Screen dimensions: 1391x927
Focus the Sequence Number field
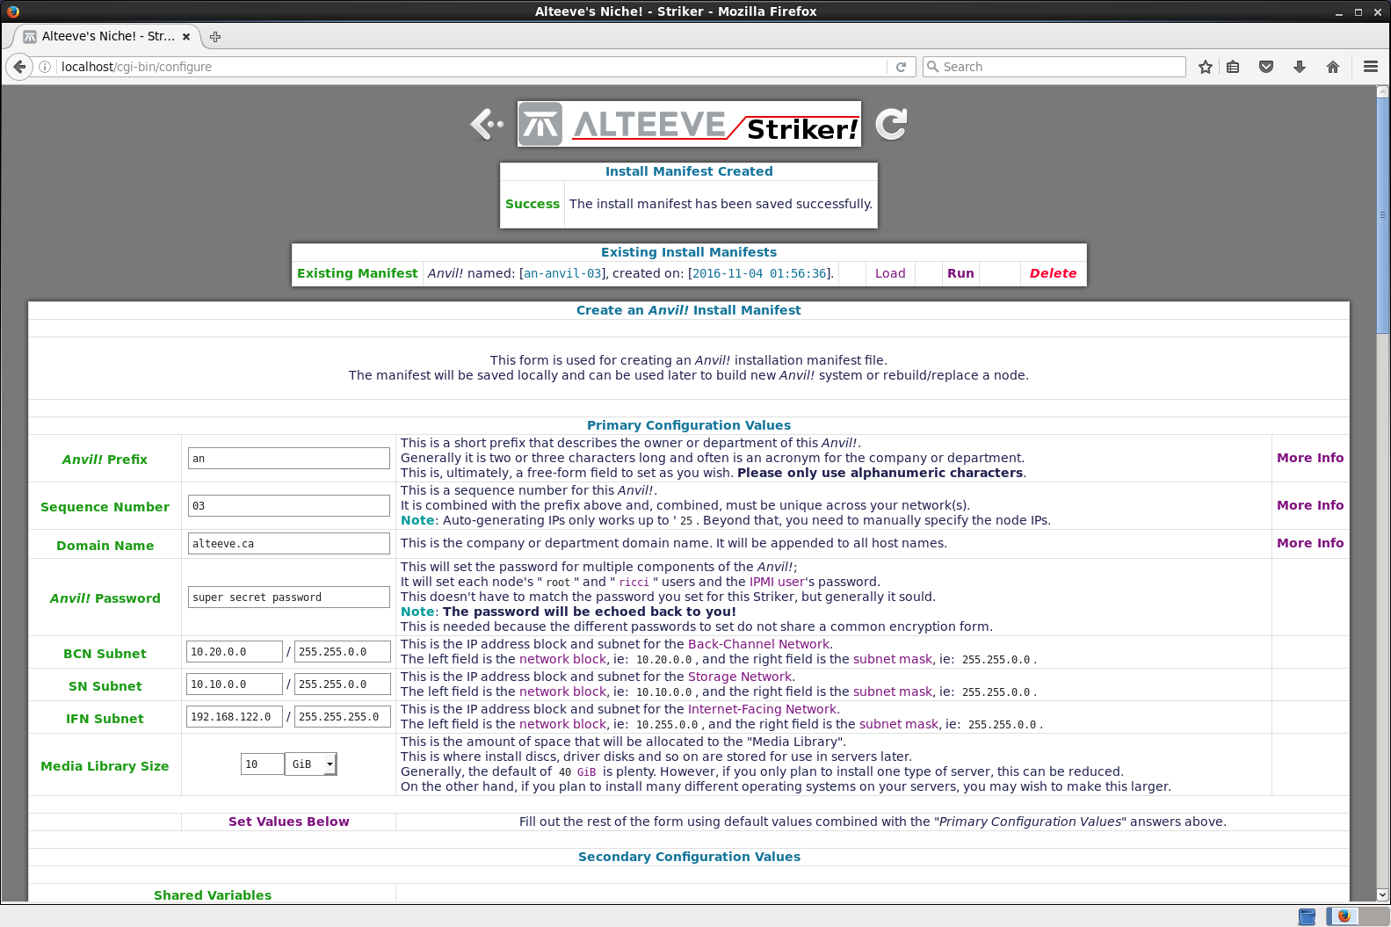click(289, 506)
